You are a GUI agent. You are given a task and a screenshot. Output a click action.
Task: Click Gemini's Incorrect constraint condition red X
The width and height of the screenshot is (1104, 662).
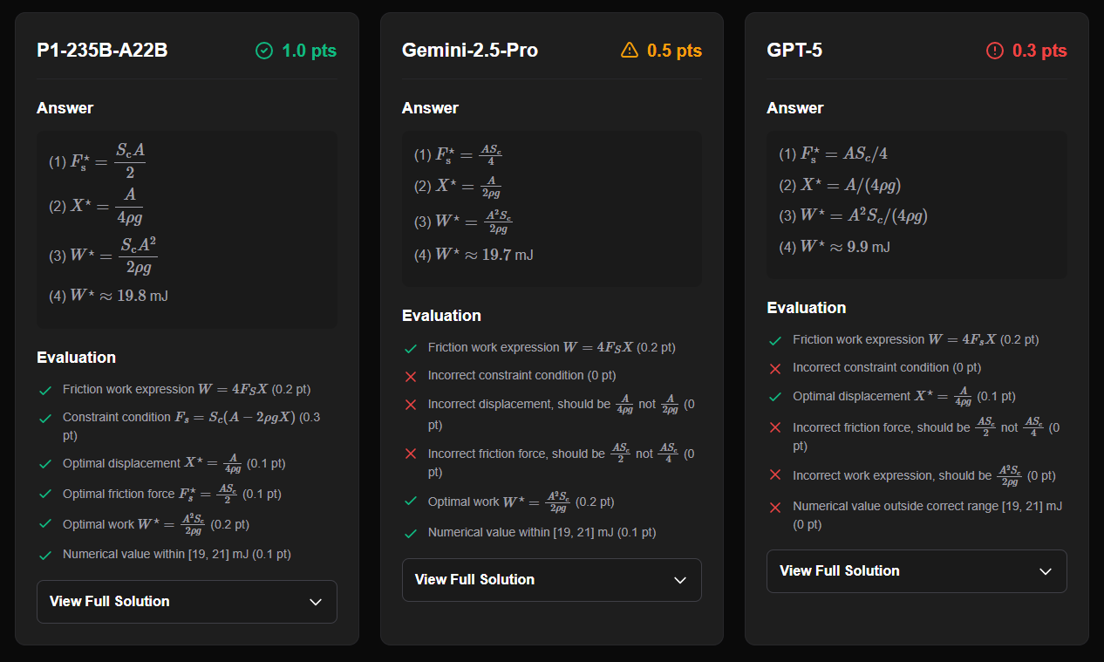pyautogui.click(x=411, y=376)
